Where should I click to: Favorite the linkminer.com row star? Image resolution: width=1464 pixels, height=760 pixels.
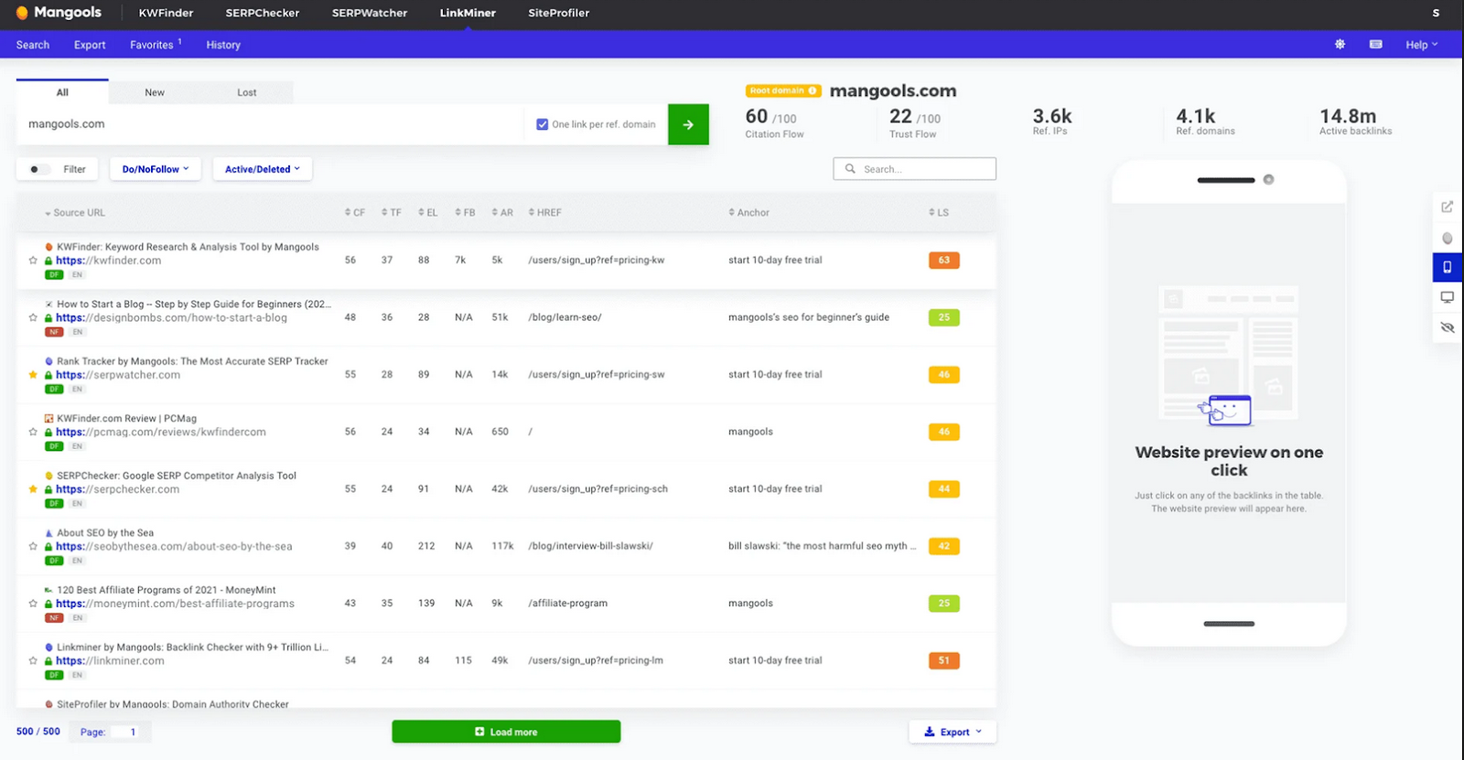point(34,660)
